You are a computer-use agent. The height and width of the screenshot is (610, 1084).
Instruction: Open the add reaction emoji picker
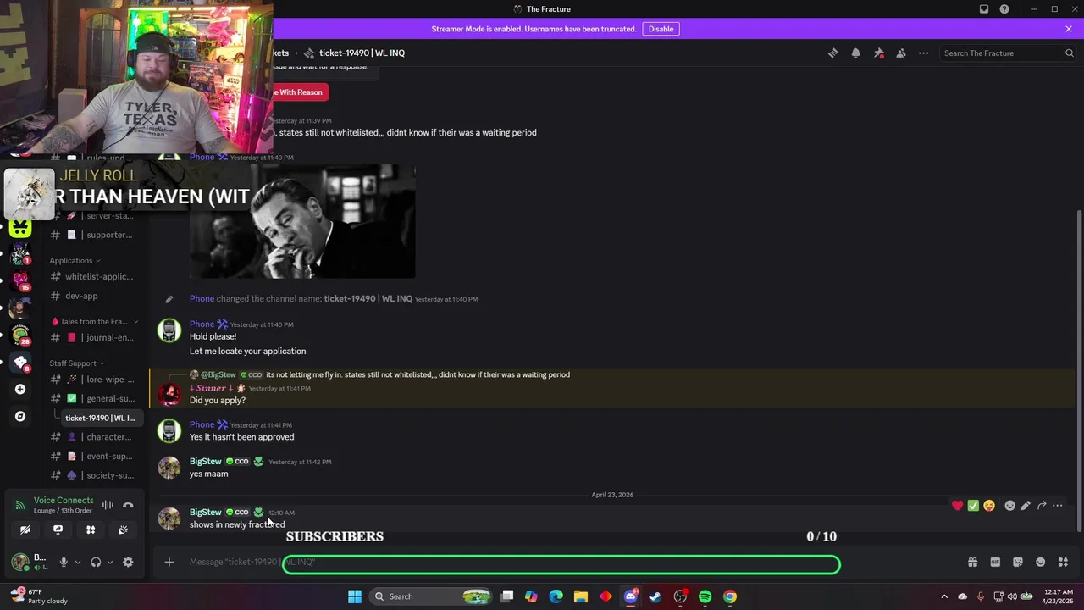pos(1009,506)
